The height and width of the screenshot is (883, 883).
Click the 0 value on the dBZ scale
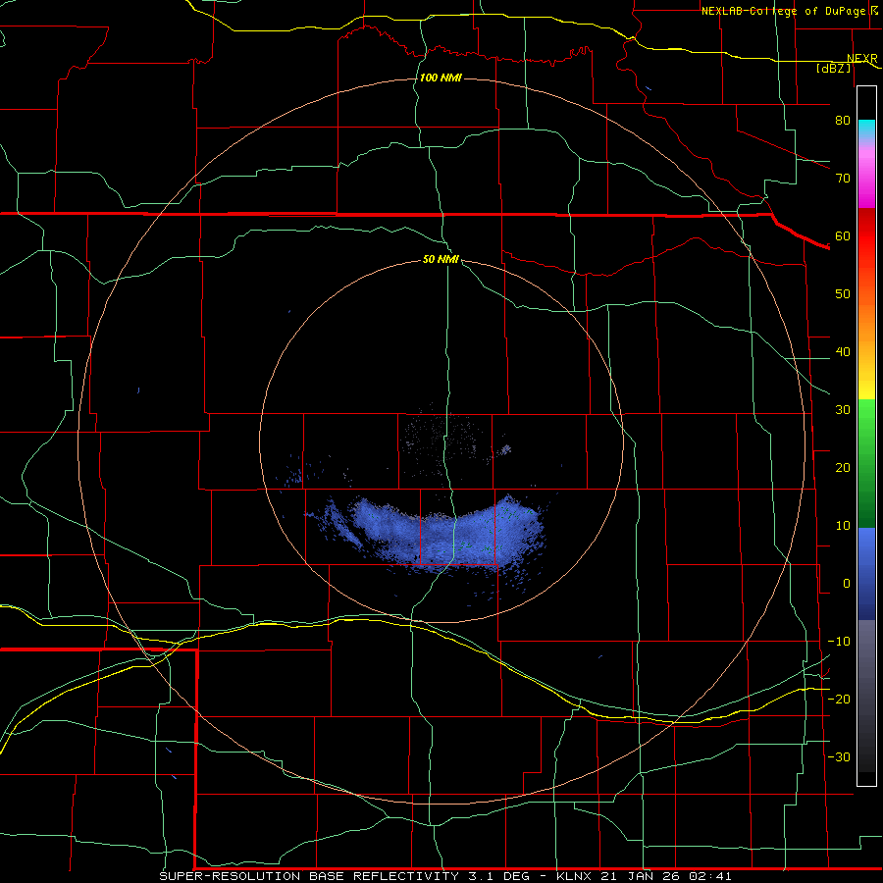[x=847, y=584]
